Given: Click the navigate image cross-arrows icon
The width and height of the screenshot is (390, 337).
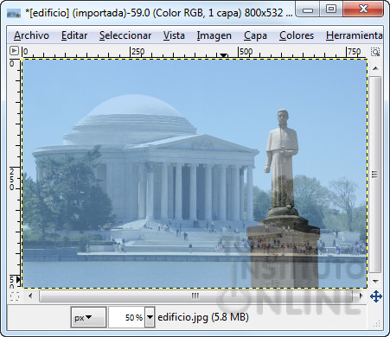Looking at the screenshot, I should click(376, 296).
